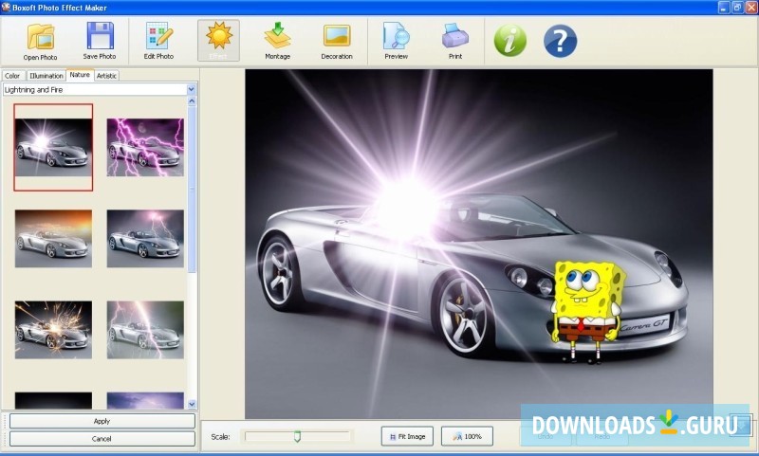The height and width of the screenshot is (456, 759).
Task: Click the effects list scrollbar thumb
Action: [x=192, y=190]
